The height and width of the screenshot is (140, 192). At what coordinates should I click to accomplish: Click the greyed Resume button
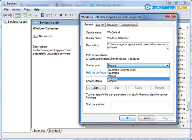pos(160,88)
